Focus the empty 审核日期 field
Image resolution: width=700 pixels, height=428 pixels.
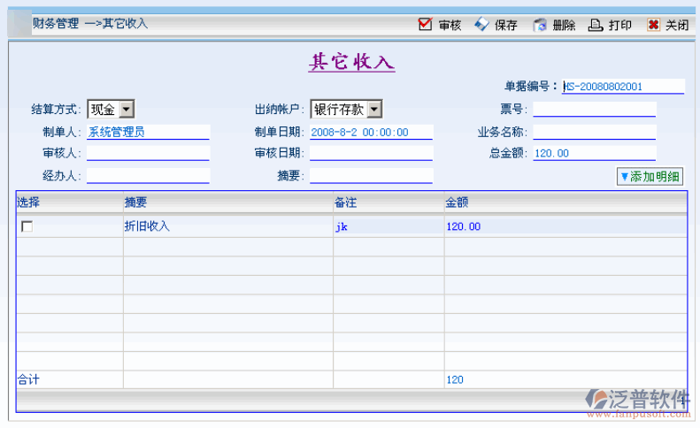(x=371, y=154)
